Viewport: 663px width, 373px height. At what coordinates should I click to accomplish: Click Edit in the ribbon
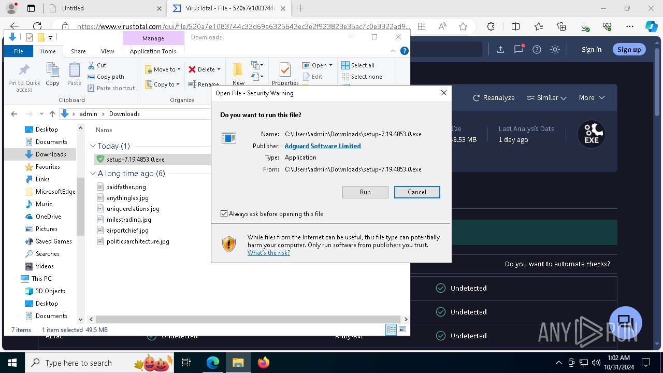click(312, 77)
